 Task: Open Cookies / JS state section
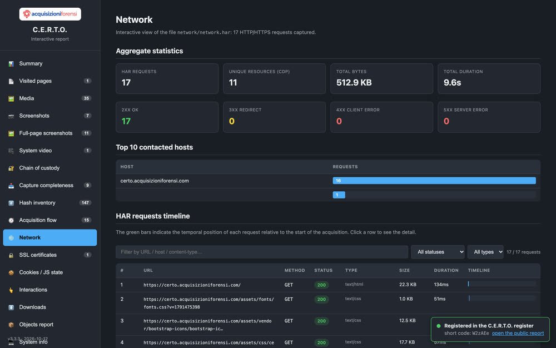point(50,272)
